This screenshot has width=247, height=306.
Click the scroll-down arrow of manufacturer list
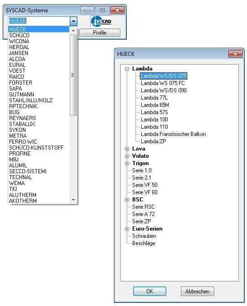[x=73, y=200]
